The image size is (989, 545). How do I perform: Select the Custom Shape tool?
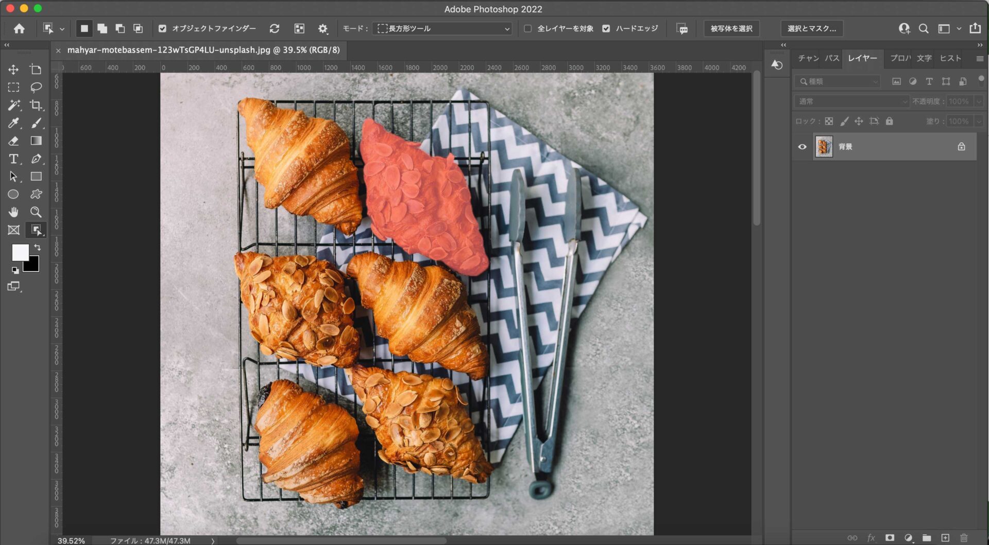tap(36, 194)
